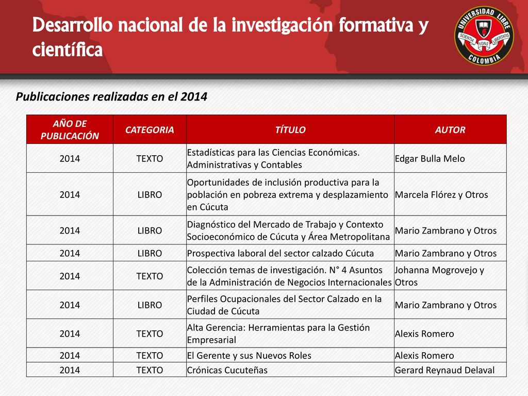Click the category LIBRO in 'Perfiles Ocupacionales' row

pos(150,305)
